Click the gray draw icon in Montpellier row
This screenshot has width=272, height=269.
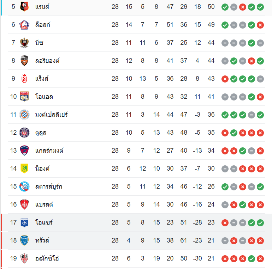(252, 115)
